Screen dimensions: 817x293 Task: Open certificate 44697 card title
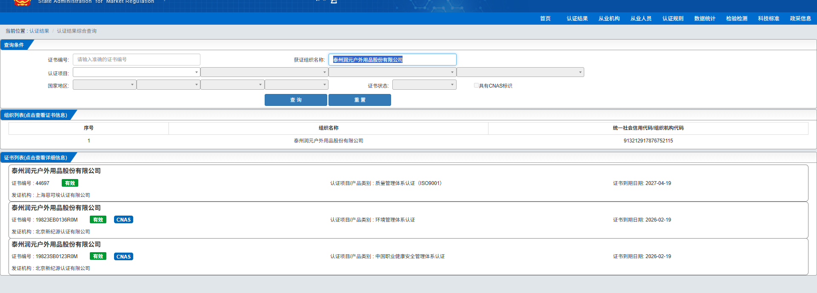point(56,171)
